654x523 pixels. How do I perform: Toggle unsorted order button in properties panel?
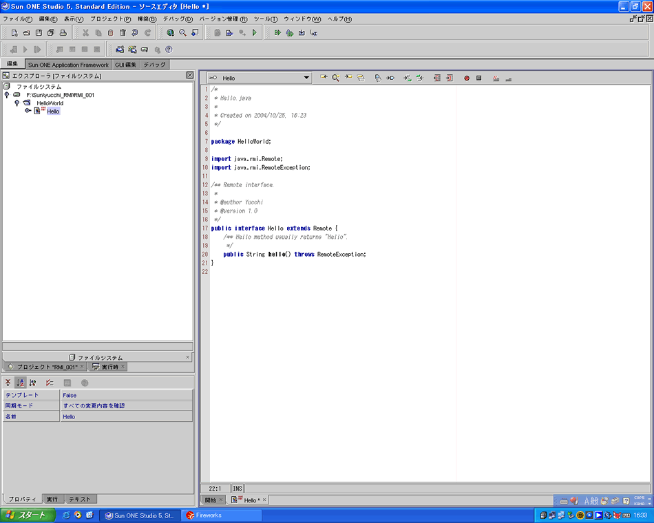[x=8, y=383]
